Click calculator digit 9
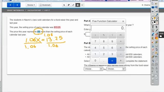Image resolution: width=164 pixels, height=92 pixels. [112, 41]
